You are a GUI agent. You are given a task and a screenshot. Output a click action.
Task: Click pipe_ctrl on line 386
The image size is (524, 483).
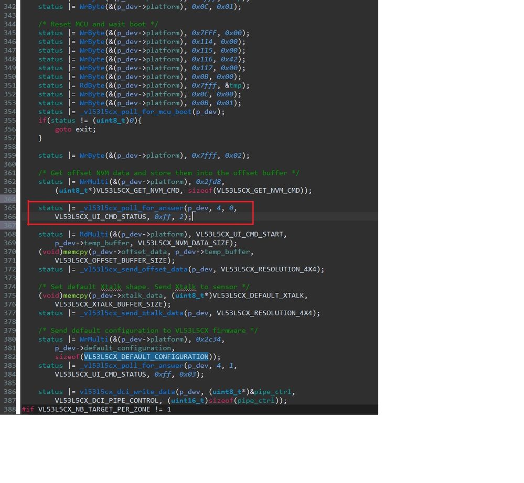pyautogui.click(x=272, y=392)
